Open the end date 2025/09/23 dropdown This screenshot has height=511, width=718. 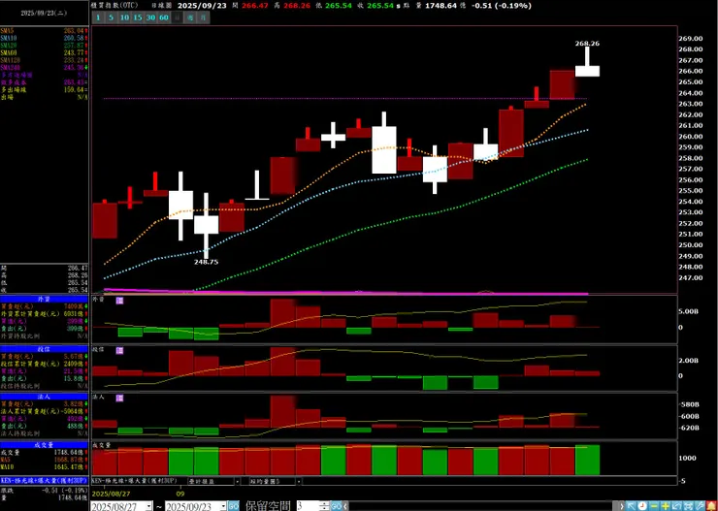[x=223, y=506]
